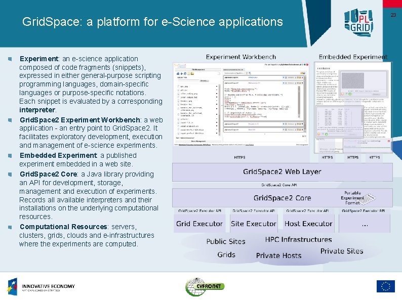The image size is (402, 301).
Task: Click the 'Portable Experiment Format' caption
Action: (352, 198)
